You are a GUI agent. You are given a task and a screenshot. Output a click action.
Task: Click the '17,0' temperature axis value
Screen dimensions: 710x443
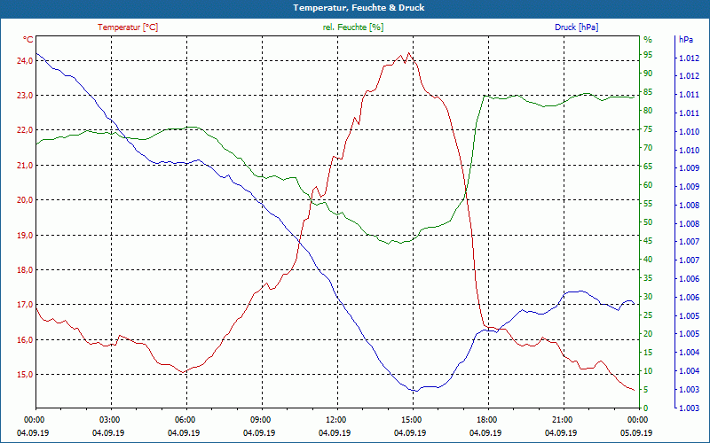[25, 305]
